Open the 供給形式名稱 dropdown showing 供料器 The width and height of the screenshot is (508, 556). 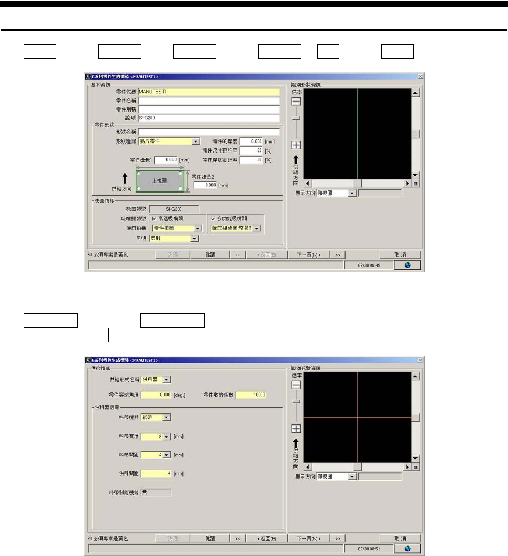point(167,380)
